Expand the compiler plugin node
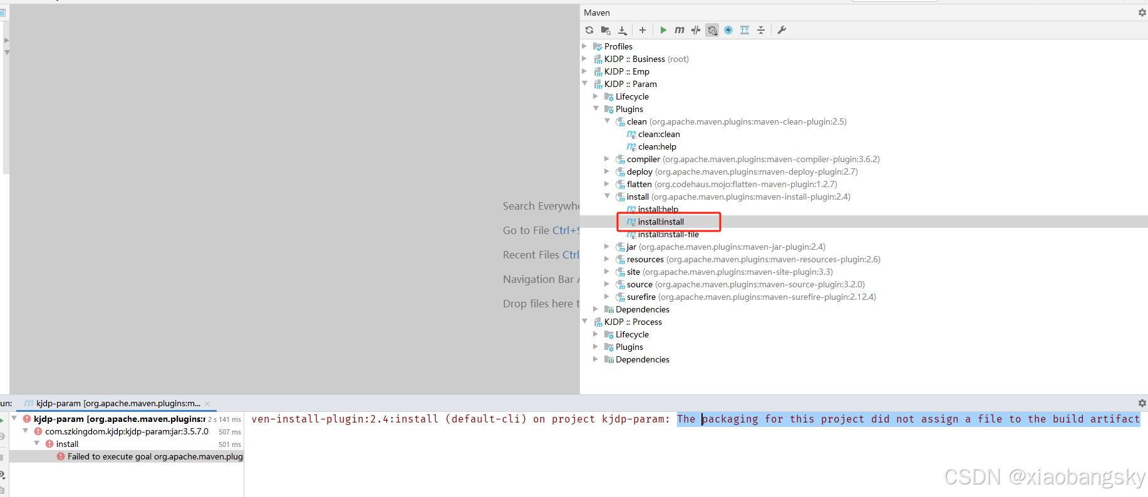This screenshot has height=497, width=1148. [607, 159]
